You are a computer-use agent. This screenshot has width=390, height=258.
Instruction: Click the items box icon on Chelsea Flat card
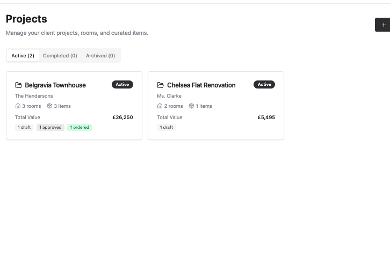[191, 106]
